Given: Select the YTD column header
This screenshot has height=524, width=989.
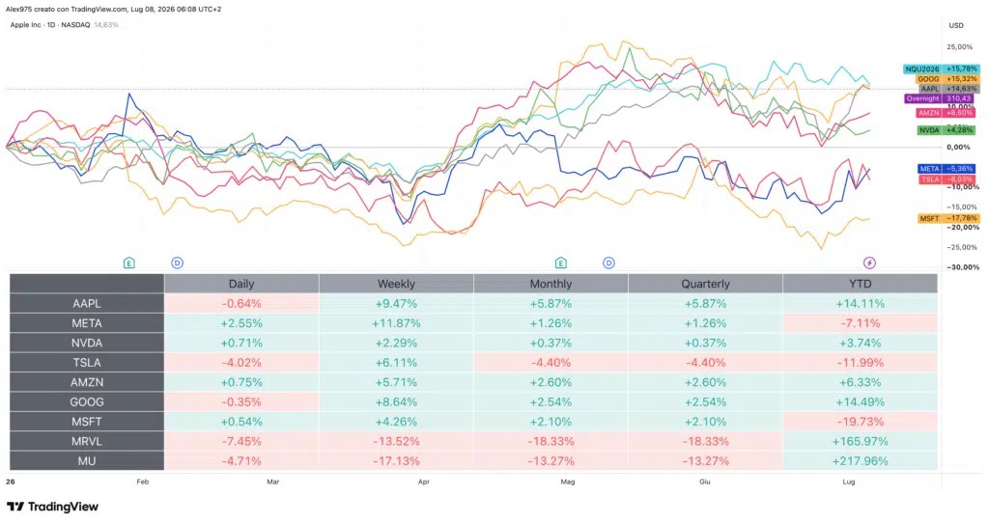Looking at the screenshot, I should click(861, 284).
